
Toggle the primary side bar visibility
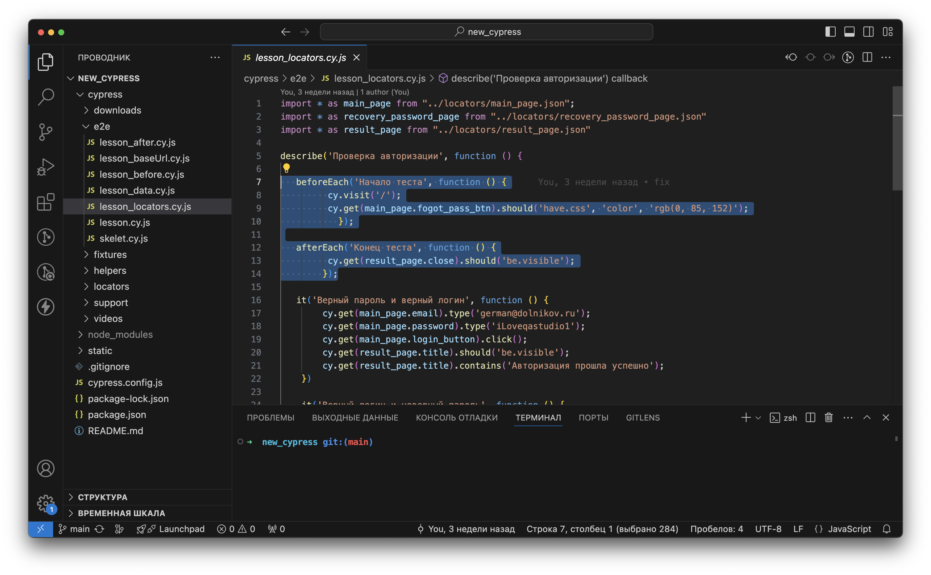pyautogui.click(x=830, y=32)
